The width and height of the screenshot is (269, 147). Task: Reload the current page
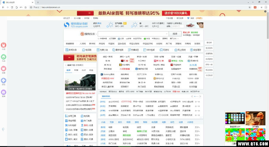point(12,7)
